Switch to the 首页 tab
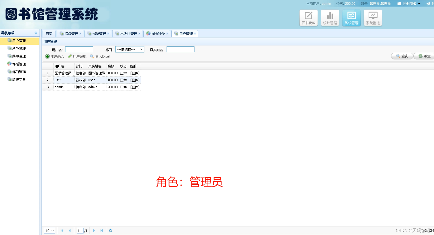Image resolution: width=434 pixels, height=235 pixels. [49, 34]
